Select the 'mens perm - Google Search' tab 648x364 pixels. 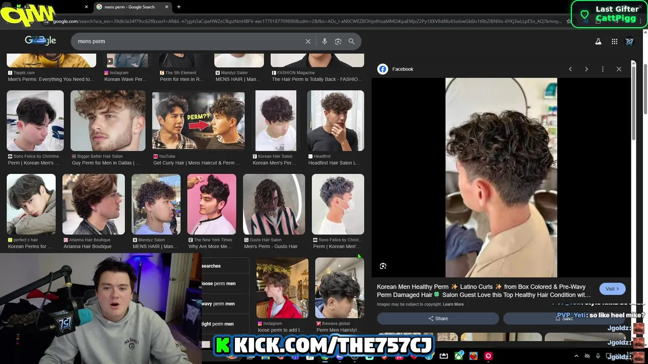coord(132,7)
